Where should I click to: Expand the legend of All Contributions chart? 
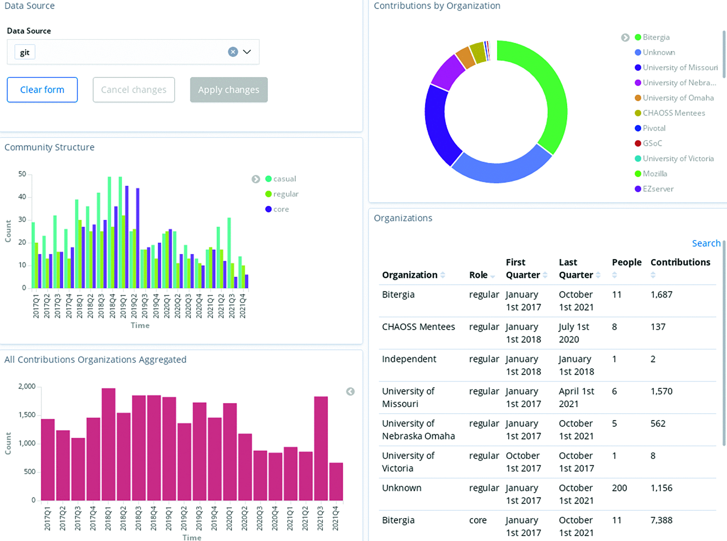click(x=350, y=391)
